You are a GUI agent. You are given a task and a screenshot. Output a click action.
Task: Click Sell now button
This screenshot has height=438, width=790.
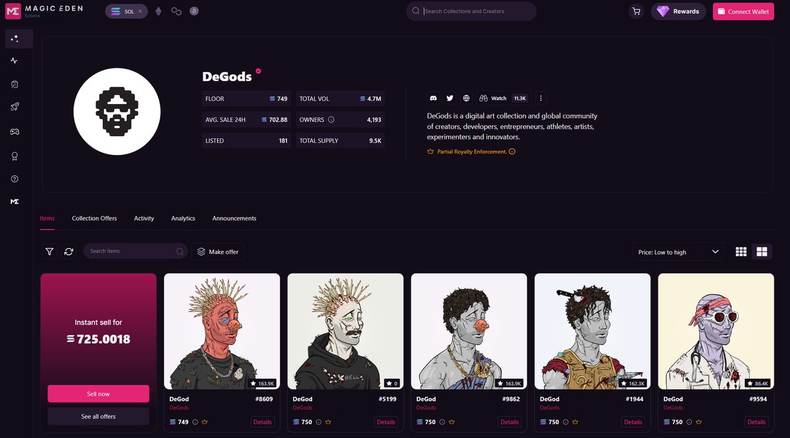click(x=98, y=394)
